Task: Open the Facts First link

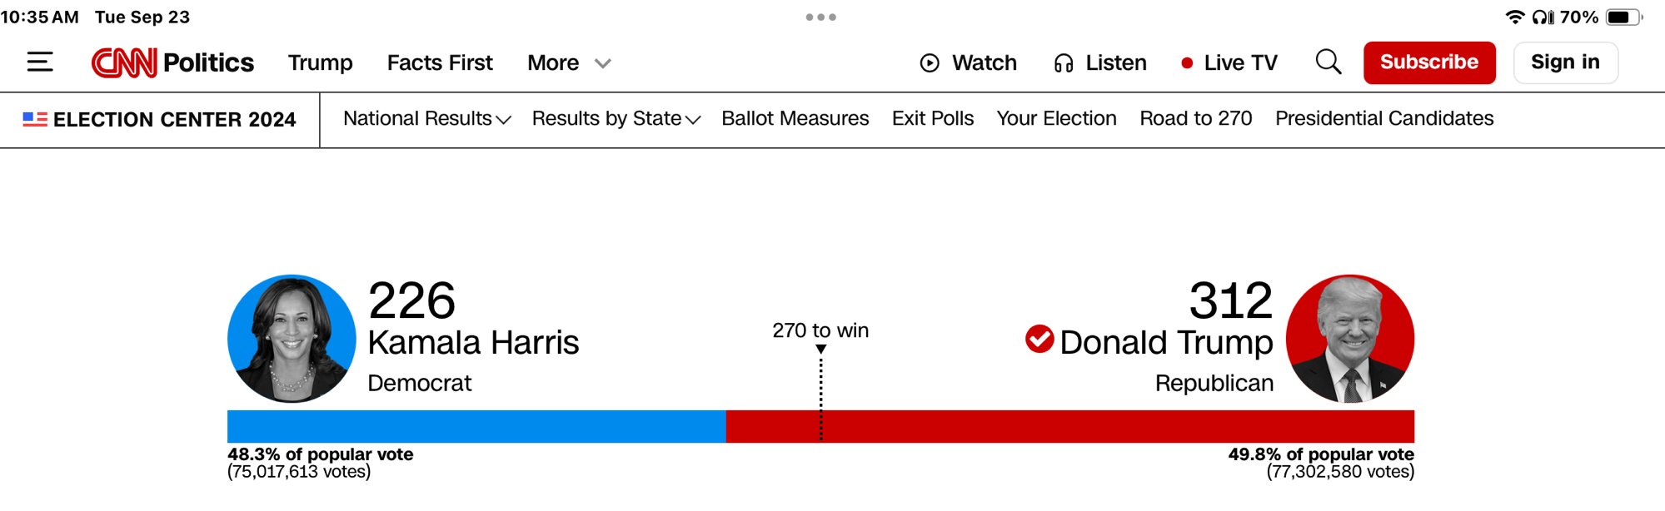Action: click(440, 63)
